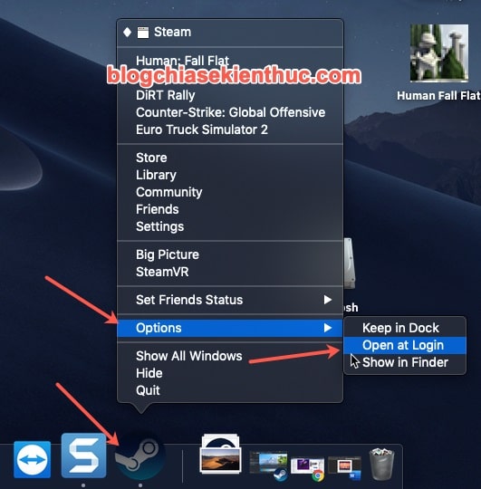Switch to the Steam window entry

(x=230, y=32)
